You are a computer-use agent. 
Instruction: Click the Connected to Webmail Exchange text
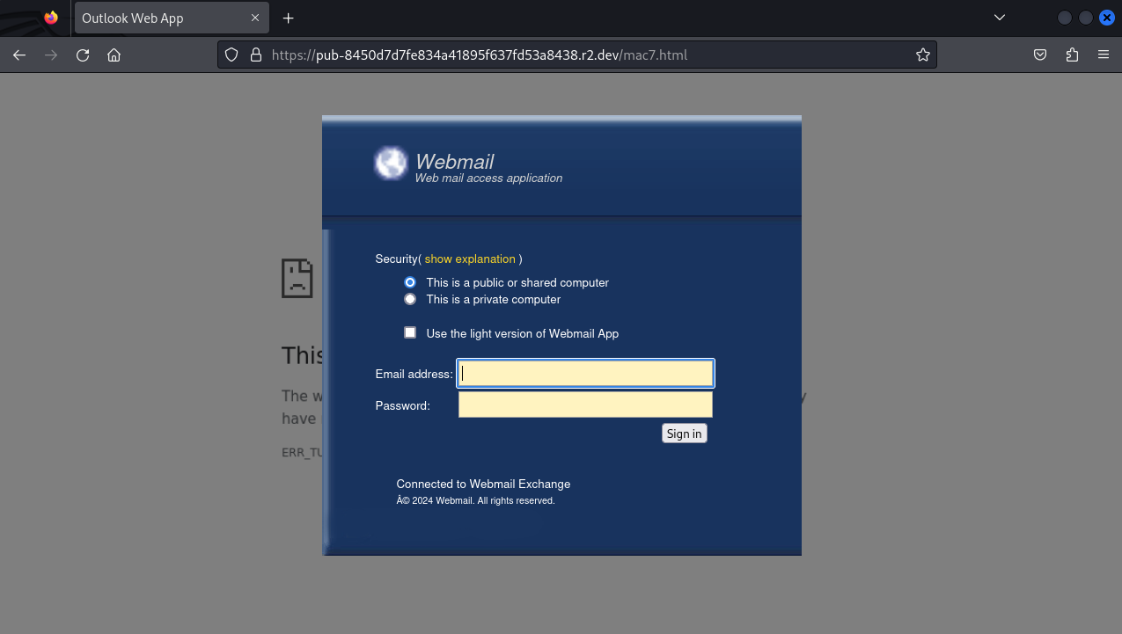483,484
